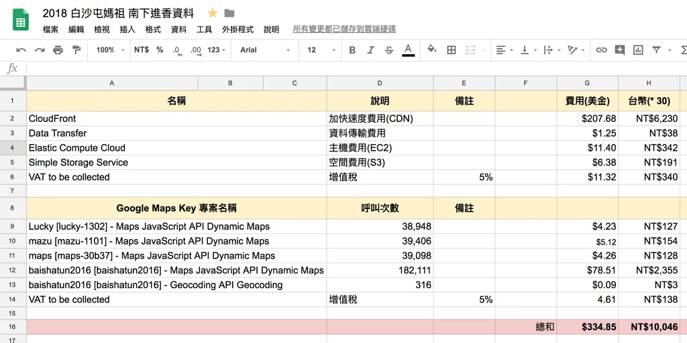Select the 加快速度費用(CDN) cell
687x343 pixels.
click(x=380, y=119)
